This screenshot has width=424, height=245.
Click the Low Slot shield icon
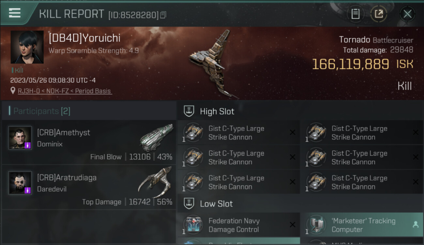[189, 204]
